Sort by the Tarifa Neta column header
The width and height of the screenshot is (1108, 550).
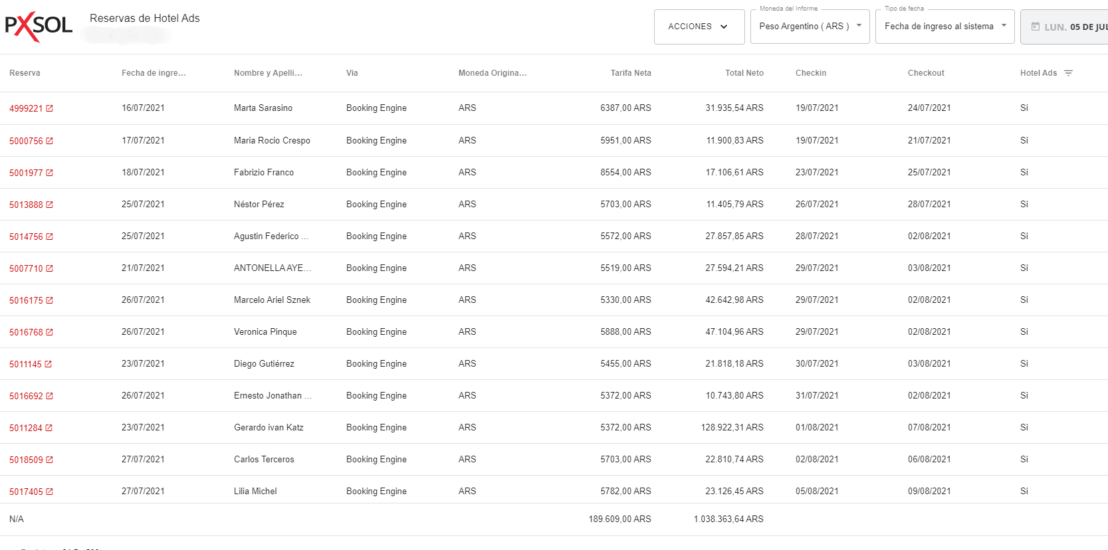pyautogui.click(x=630, y=73)
